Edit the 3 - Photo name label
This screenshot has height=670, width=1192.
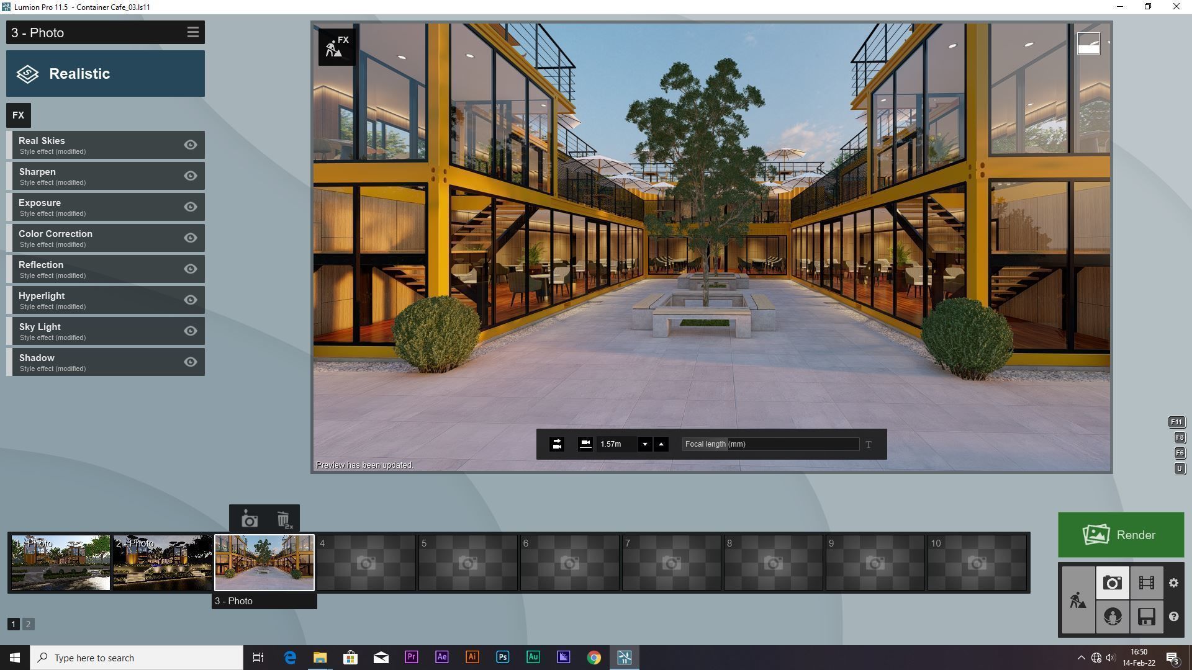coord(264,601)
